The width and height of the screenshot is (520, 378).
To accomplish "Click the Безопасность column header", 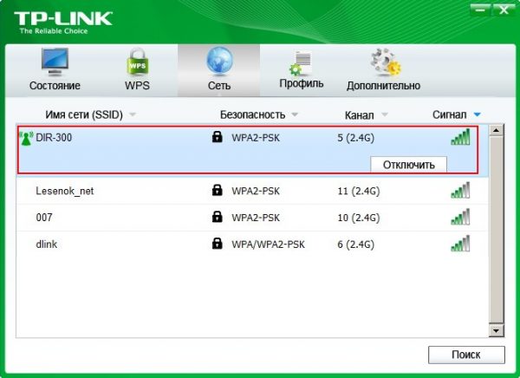I will click(x=253, y=114).
